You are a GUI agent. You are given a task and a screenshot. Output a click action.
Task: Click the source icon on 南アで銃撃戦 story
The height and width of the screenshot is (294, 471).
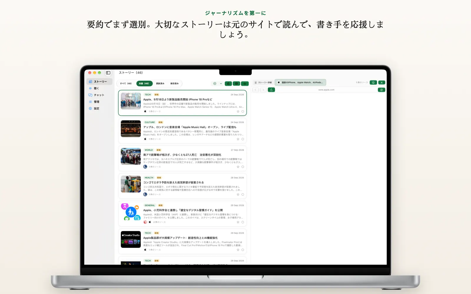click(x=145, y=167)
